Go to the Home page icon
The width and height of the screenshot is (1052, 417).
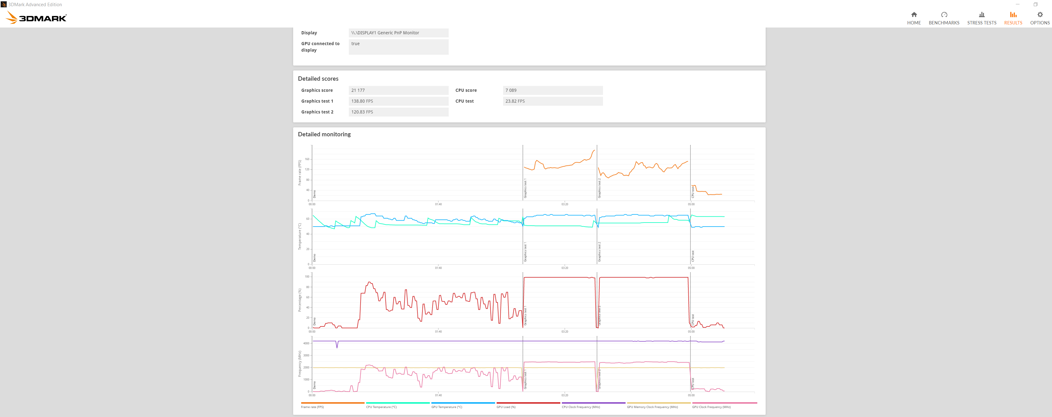(913, 15)
